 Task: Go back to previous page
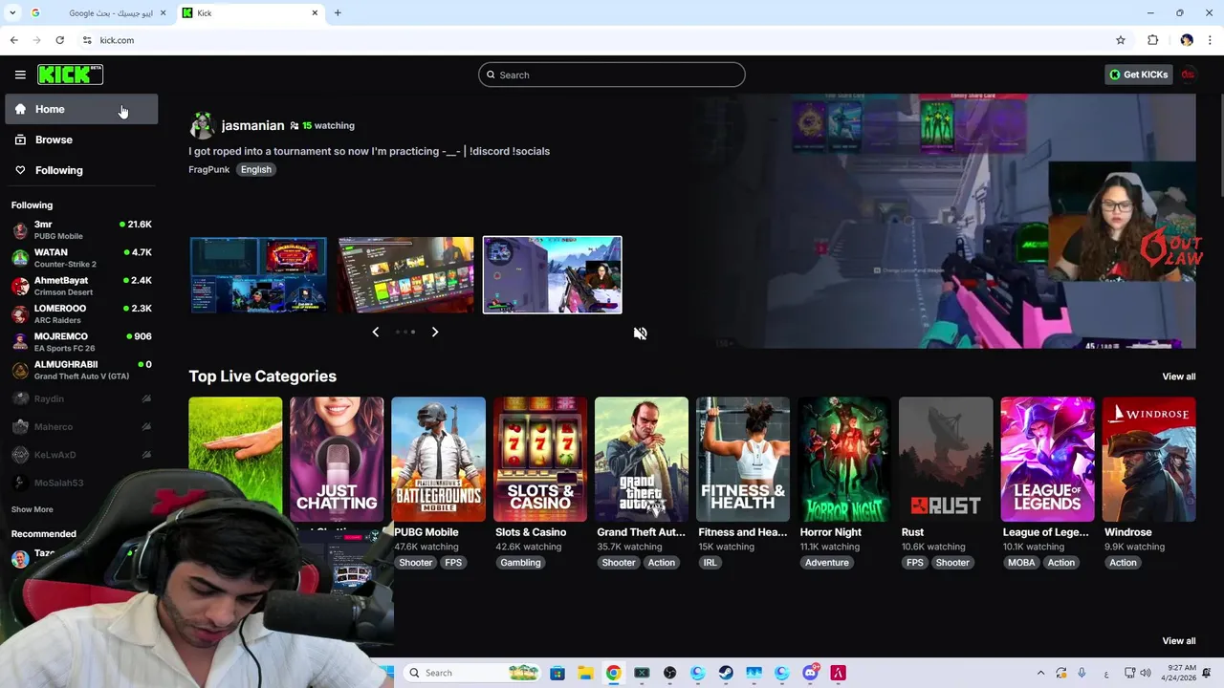click(x=13, y=40)
